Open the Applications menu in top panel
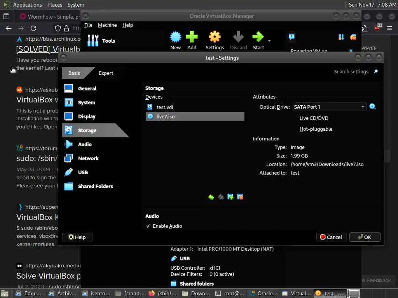 point(28,5)
